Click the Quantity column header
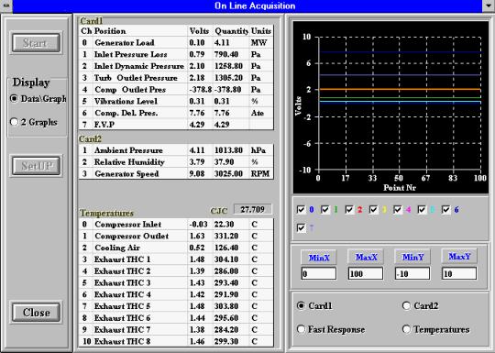This screenshot has width=495, height=353. 231,31
